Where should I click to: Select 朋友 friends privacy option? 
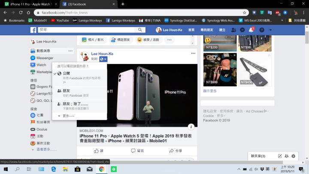coord(80,93)
